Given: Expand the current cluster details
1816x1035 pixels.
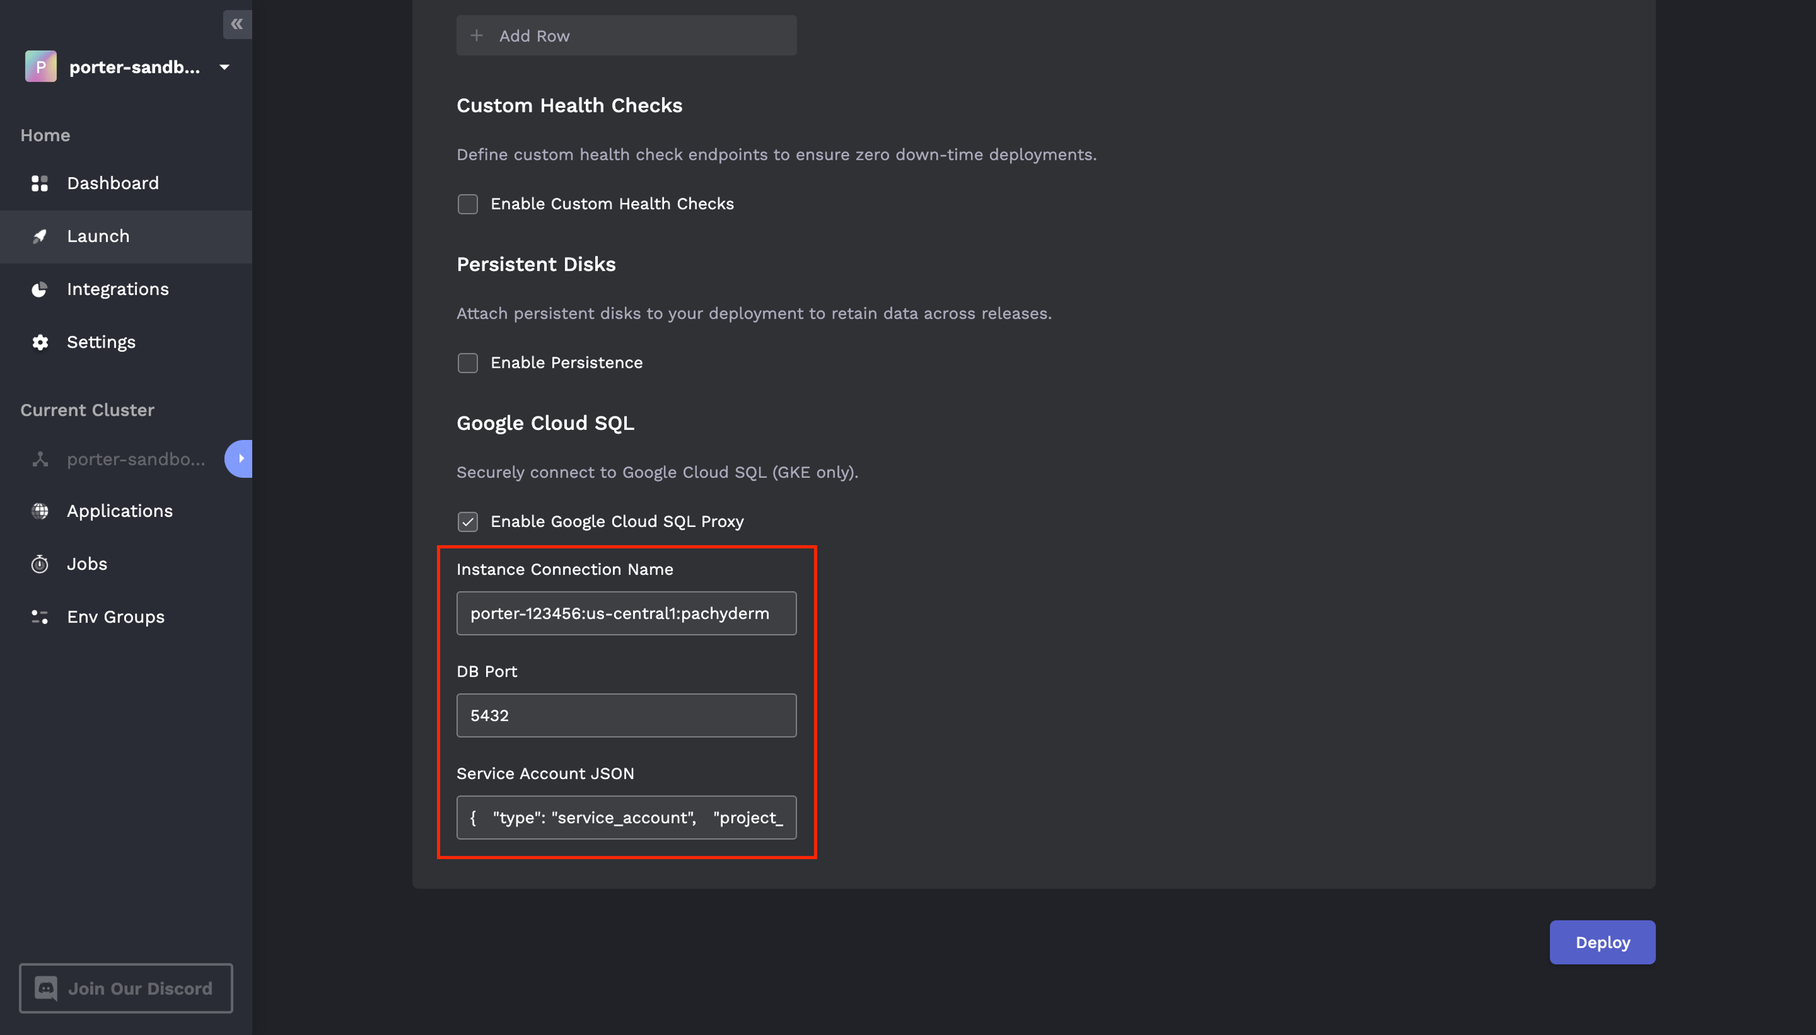Looking at the screenshot, I should [x=239, y=458].
